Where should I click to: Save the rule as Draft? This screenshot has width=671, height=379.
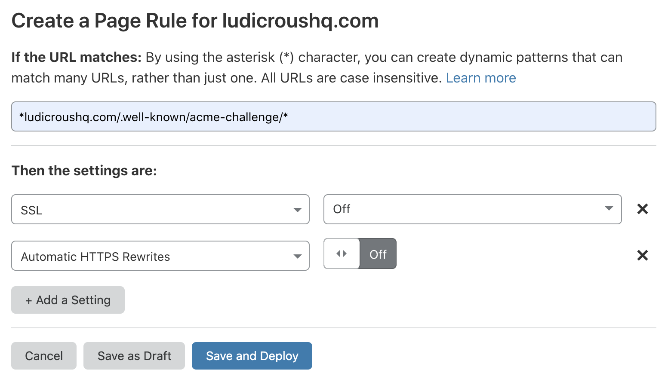coord(134,356)
